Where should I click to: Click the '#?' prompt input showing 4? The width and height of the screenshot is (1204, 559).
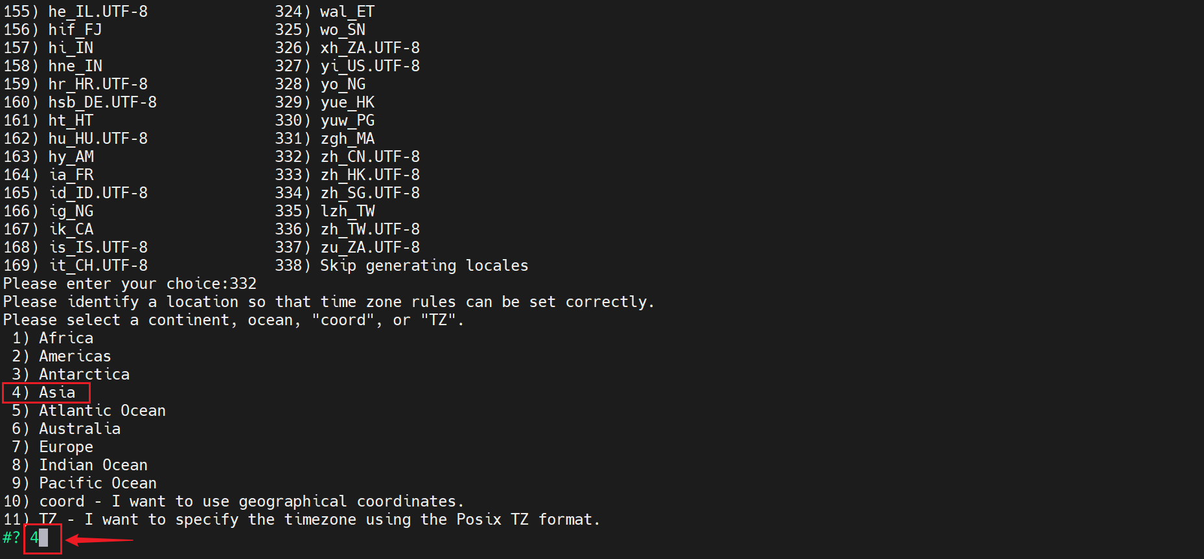pyautogui.click(x=39, y=538)
